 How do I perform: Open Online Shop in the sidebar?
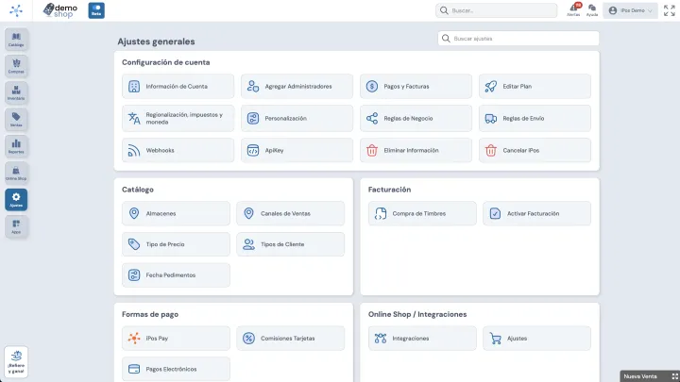[x=16, y=173]
